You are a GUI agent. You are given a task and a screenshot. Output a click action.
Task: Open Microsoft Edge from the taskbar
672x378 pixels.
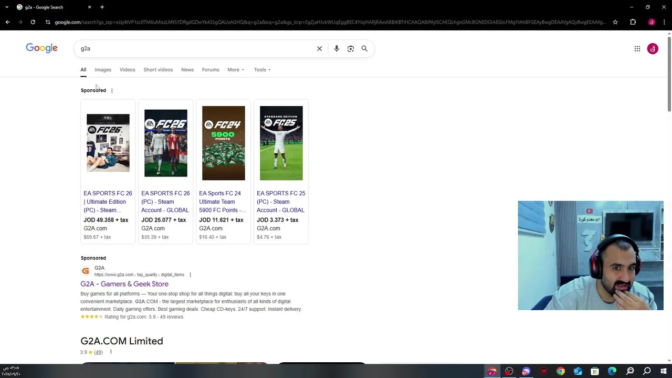612,372
